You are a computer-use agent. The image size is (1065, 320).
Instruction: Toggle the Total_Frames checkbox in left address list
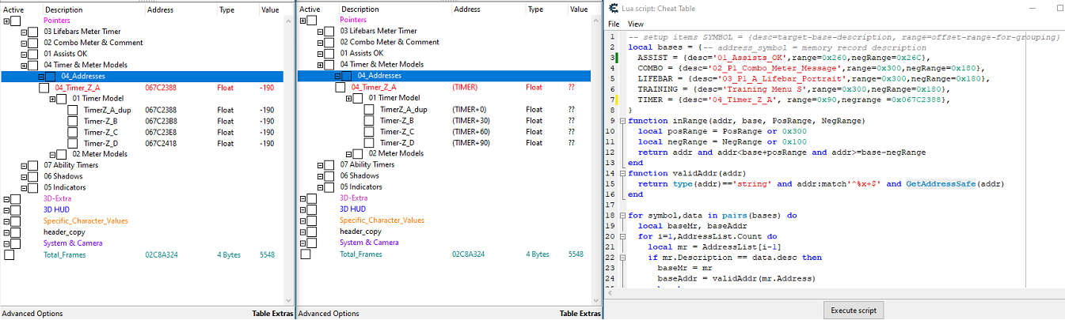9,254
